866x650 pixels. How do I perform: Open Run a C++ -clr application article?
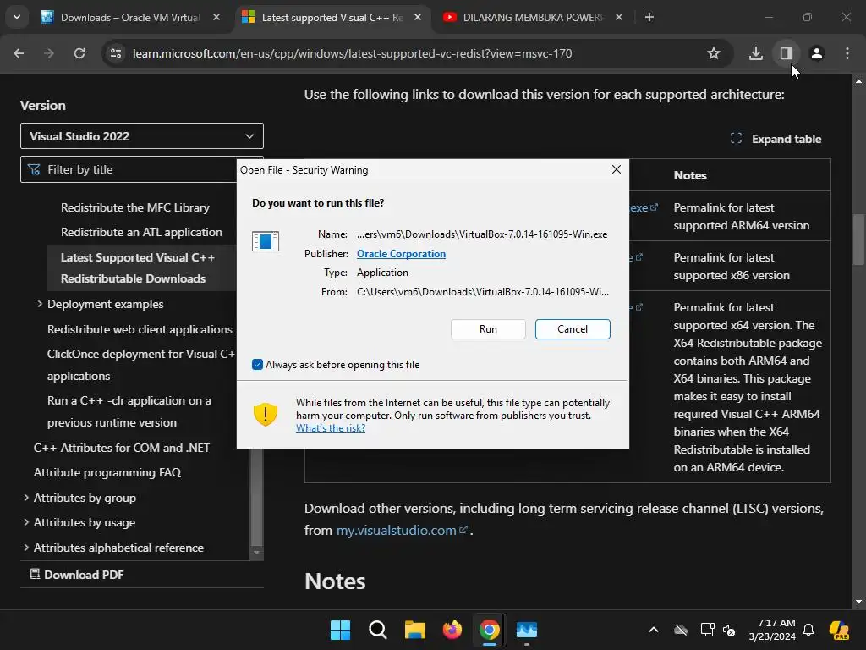129,411
